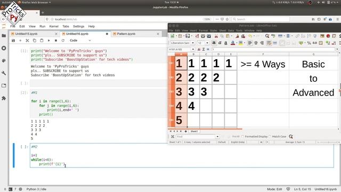Image resolution: width=341 pixels, height=192 pixels.
Task: Restart the kernel with the refresh icon
Action: (x=63, y=41)
